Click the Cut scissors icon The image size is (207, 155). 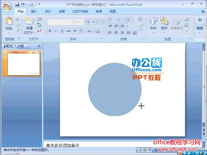click(x=18, y=19)
